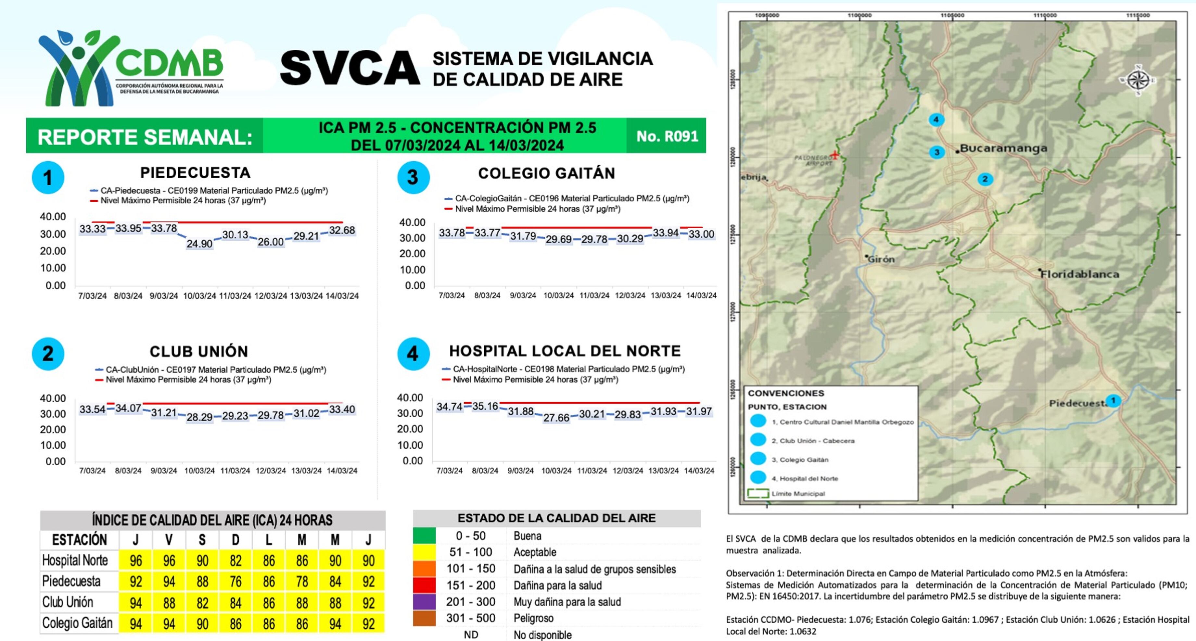The image size is (1196, 641).
Task: Click the 24.90 data point in Piedecuesta chart
Action: [199, 243]
